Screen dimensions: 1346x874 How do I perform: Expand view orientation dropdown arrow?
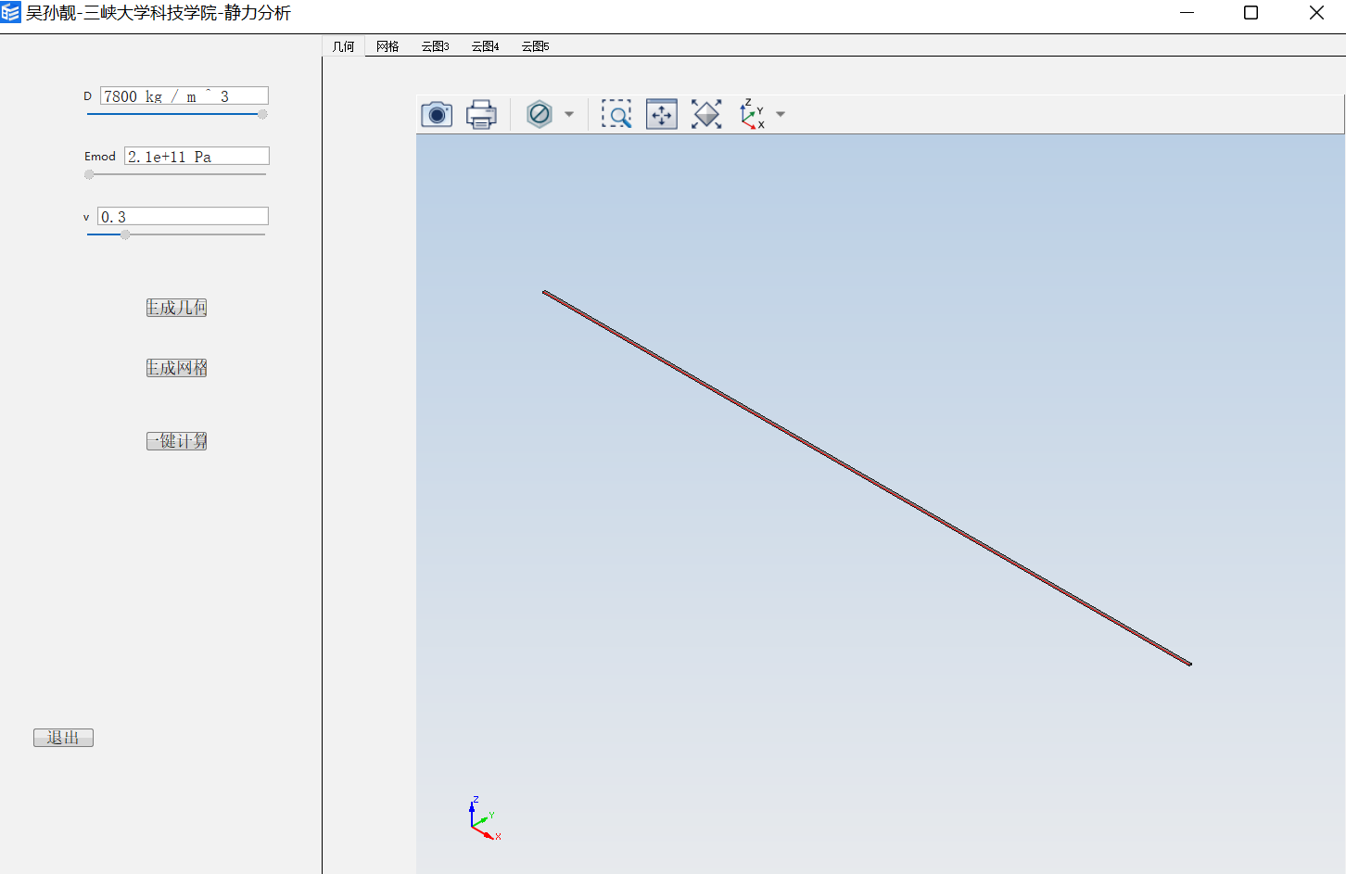[x=781, y=114]
